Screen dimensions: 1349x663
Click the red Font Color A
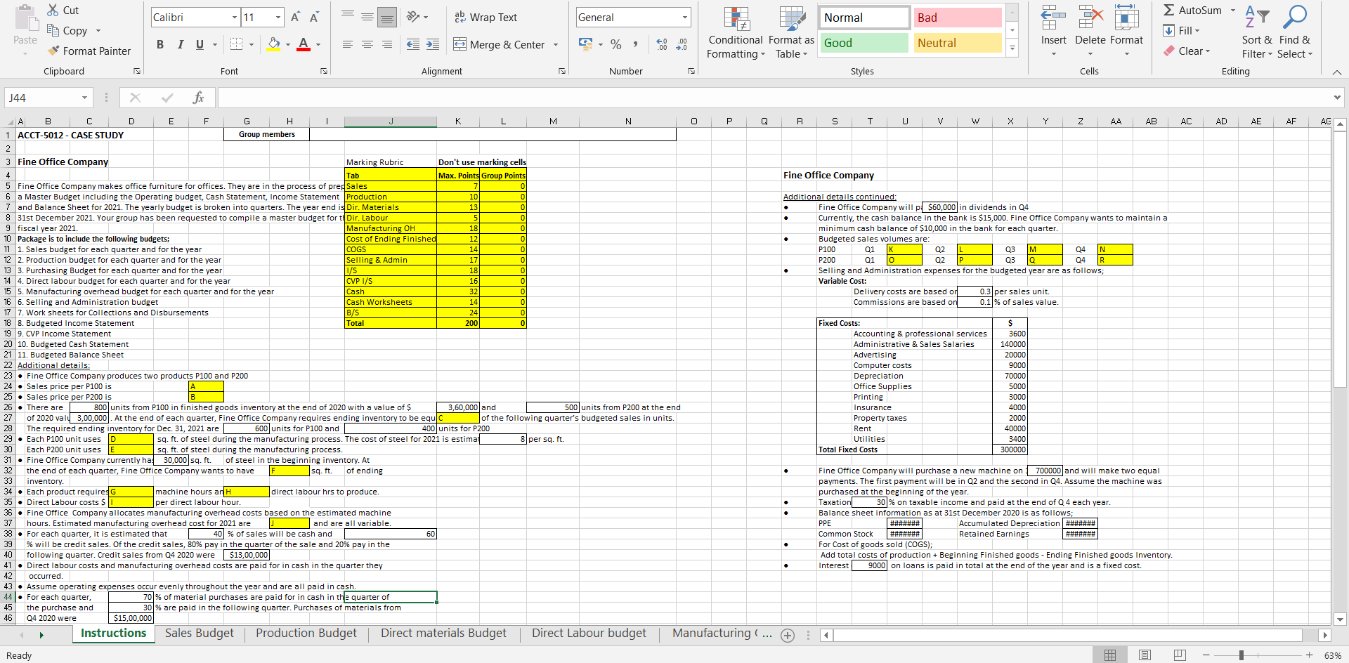point(304,44)
